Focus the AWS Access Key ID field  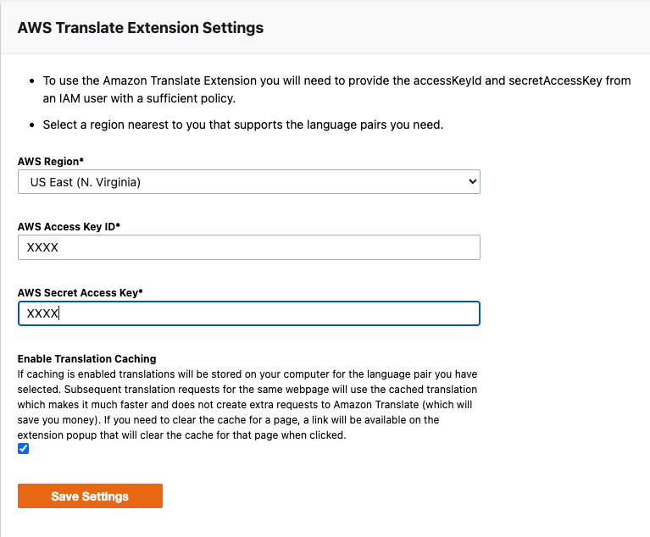248,247
